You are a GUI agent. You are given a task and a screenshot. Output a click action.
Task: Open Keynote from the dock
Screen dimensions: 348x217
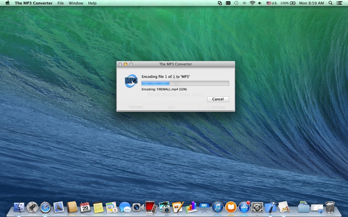pos(204,207)
